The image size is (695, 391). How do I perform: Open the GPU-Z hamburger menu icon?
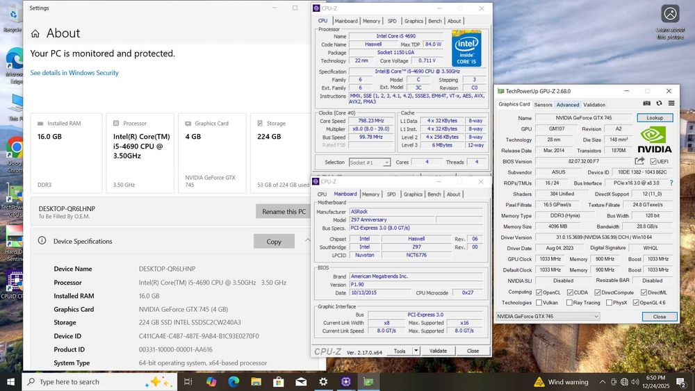[671, 103]
